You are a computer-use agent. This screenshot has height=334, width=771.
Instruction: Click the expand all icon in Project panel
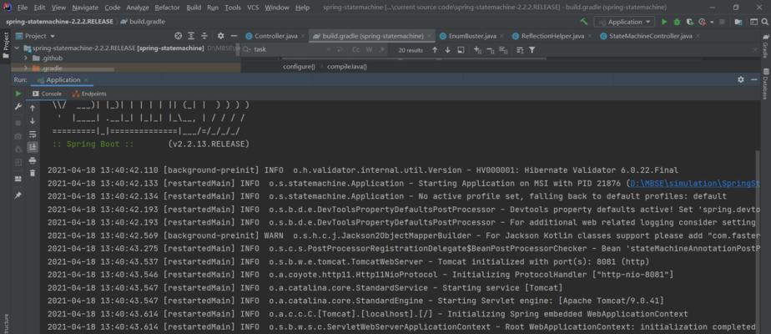[x=191, y=36]
